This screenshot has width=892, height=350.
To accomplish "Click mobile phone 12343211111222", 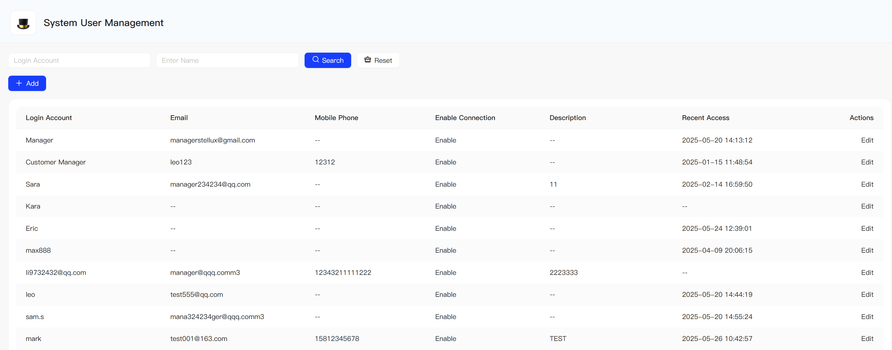I will coord(343,272).
